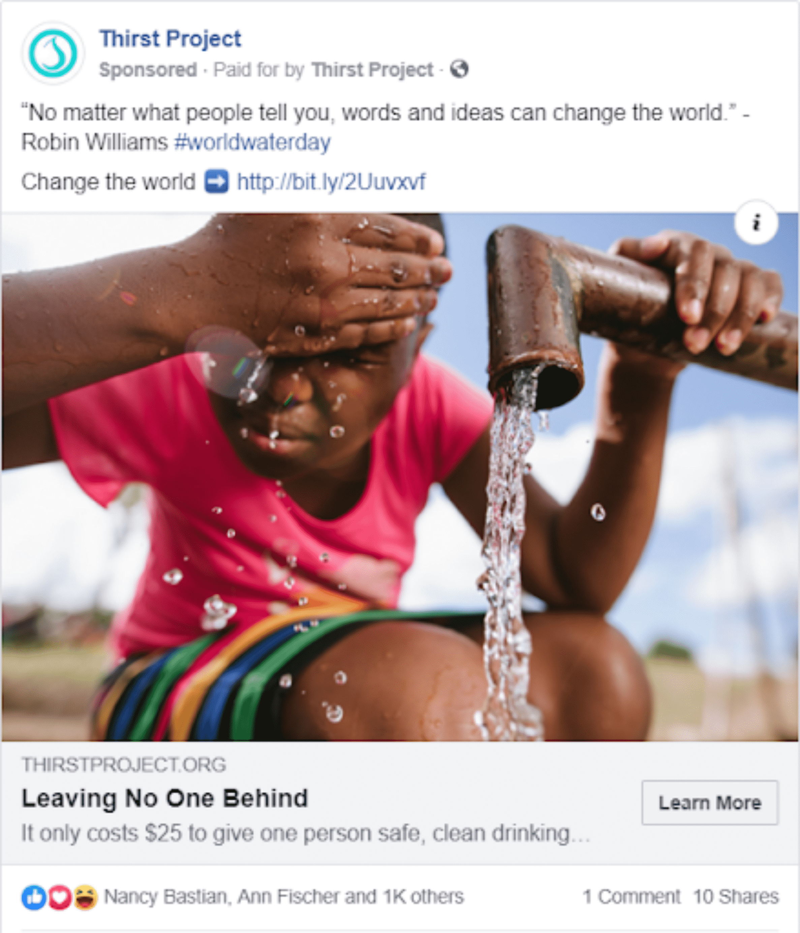The image size is (800, 933).
Task: Open the ad photo of child at pump
Action: coord(400,476)
